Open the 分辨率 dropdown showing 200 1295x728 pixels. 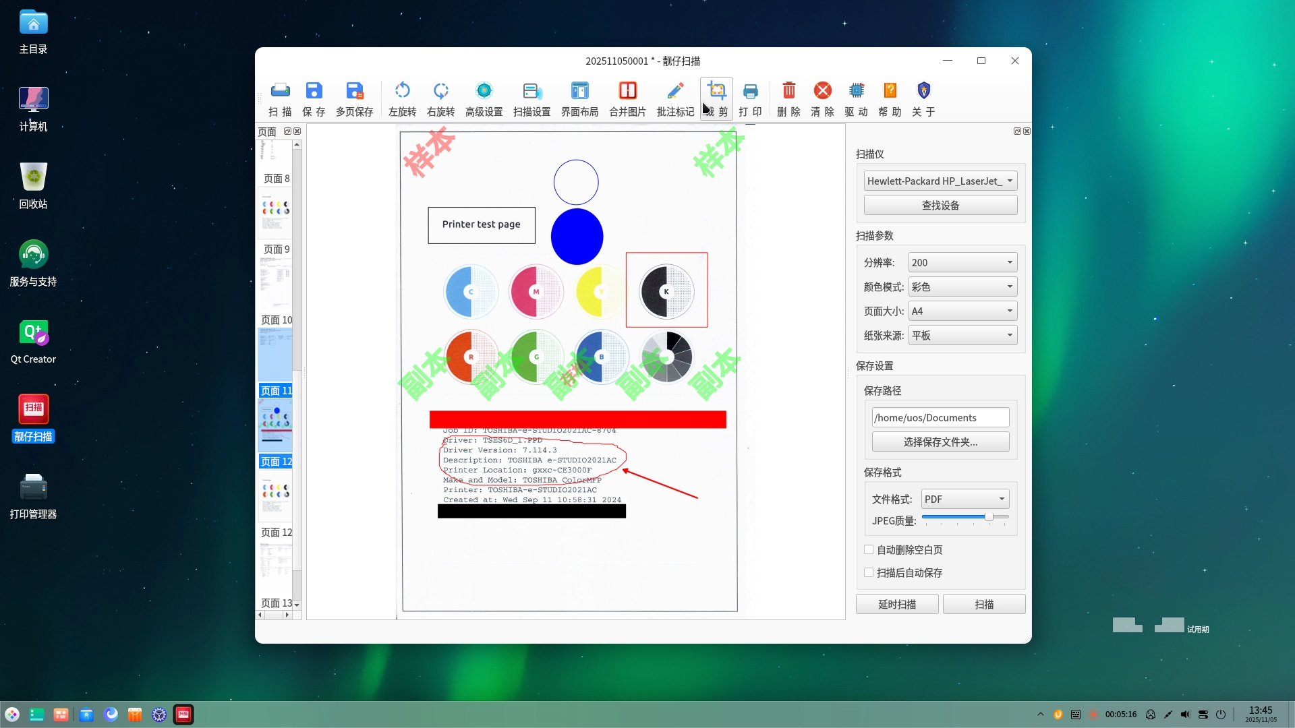click(962, 262)
